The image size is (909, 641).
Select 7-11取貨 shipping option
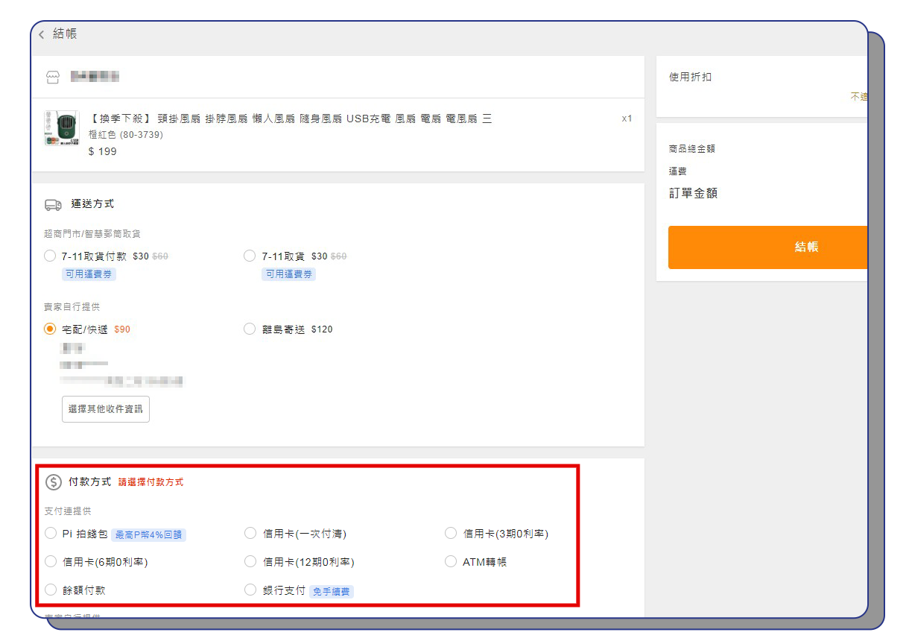click(250, 256)
